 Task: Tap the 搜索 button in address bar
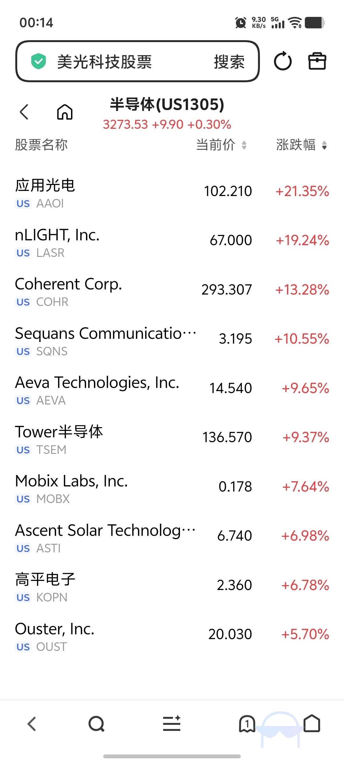[229, 62]
